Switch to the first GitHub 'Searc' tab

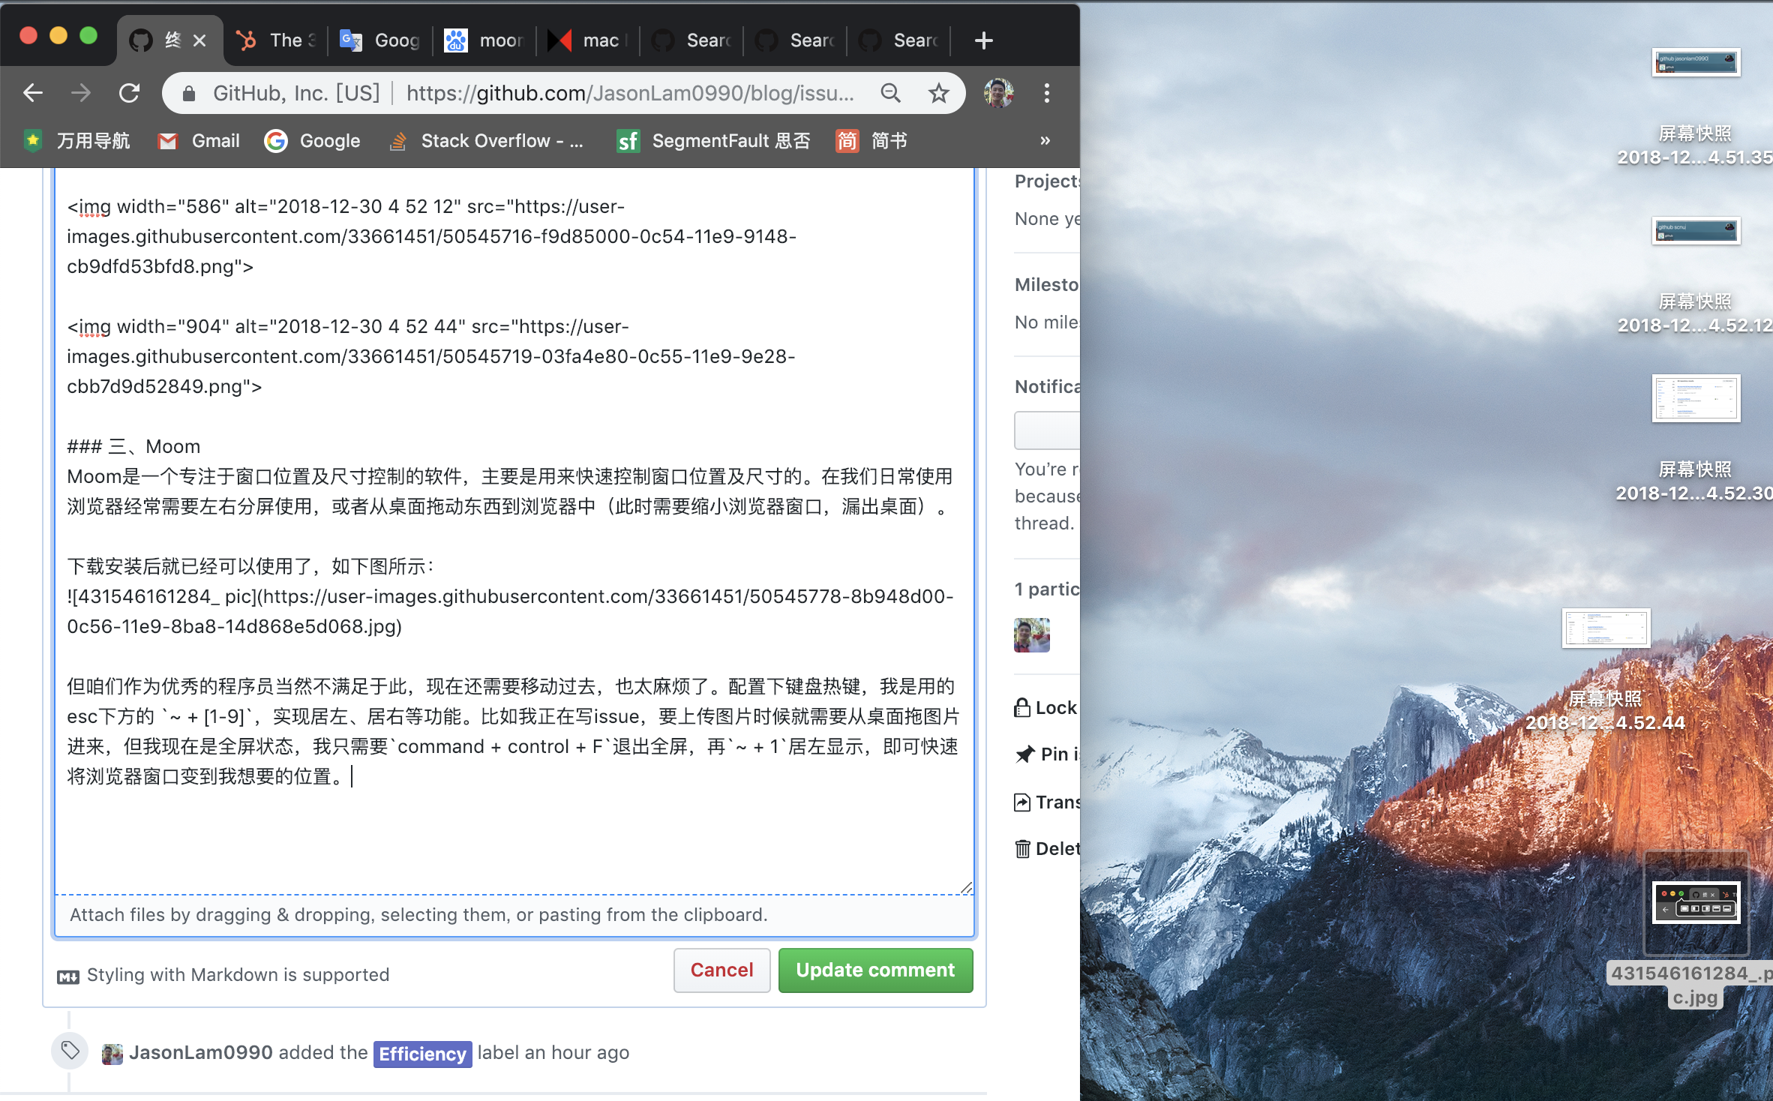[691, 40]
